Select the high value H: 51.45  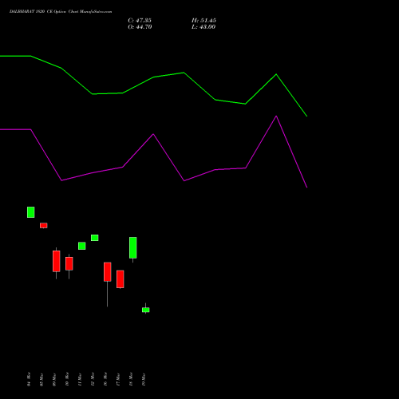coord(203,21)
